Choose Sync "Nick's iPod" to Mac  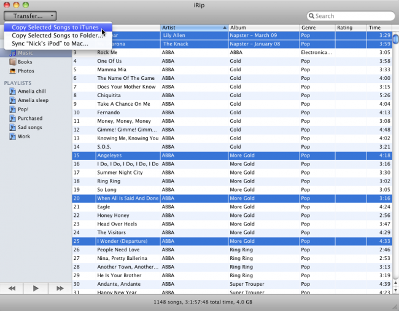(x=58, y=44)
